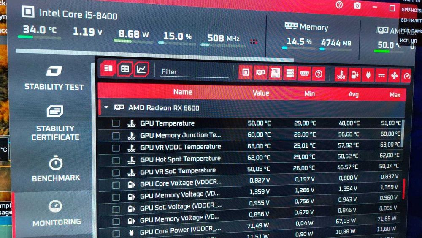Viewport: 422px width, 238px height.
Task: Switch to the graph view icon
Action: click(141, 70)
